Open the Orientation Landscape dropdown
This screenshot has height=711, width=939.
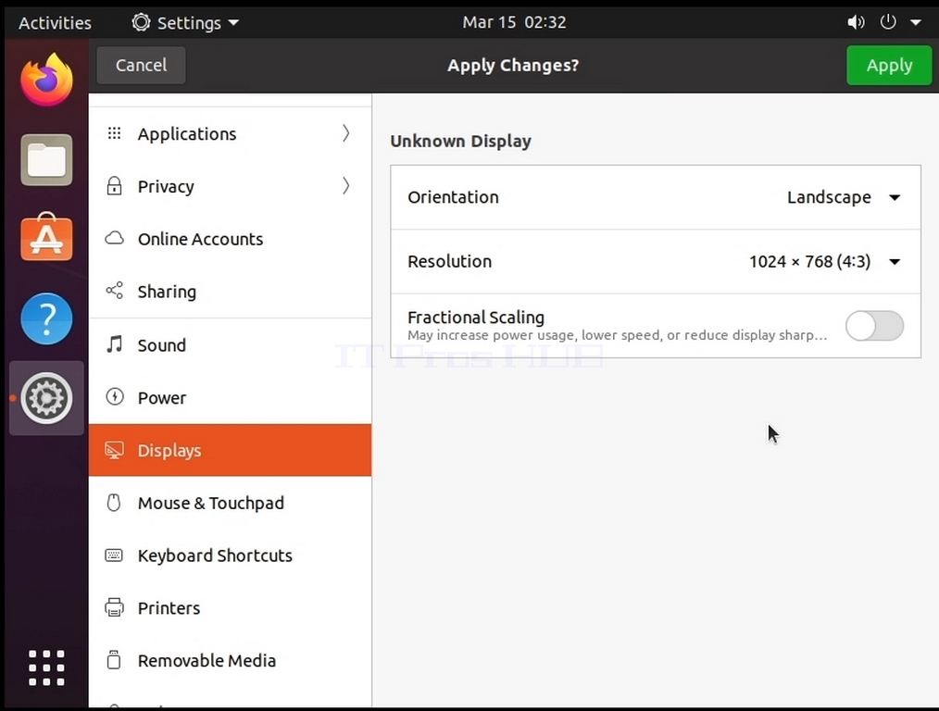pyautogui.click(x=844, y=197)
